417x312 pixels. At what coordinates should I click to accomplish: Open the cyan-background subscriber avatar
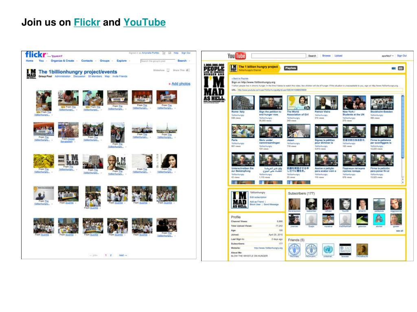379,219
